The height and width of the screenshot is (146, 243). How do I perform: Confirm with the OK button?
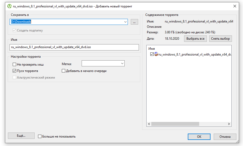(199, 136)
